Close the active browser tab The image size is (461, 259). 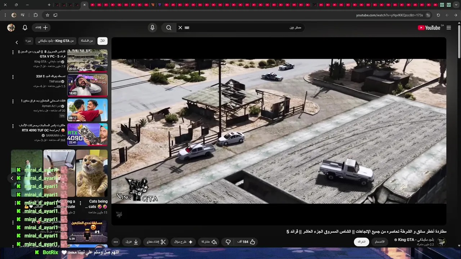[84, 5]
